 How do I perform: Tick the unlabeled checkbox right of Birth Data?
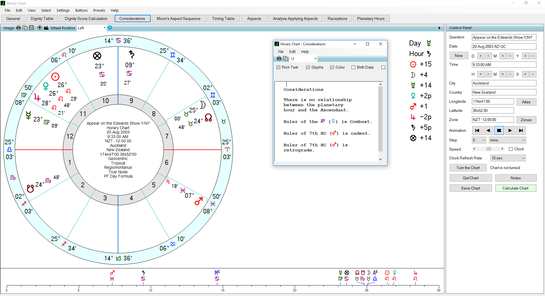click(383, 67)
